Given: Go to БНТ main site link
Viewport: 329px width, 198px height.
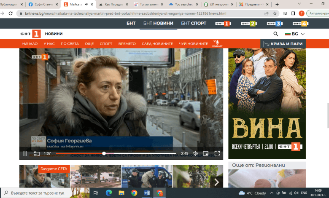Looking at the screenshot, I should (x=131, y=23).
